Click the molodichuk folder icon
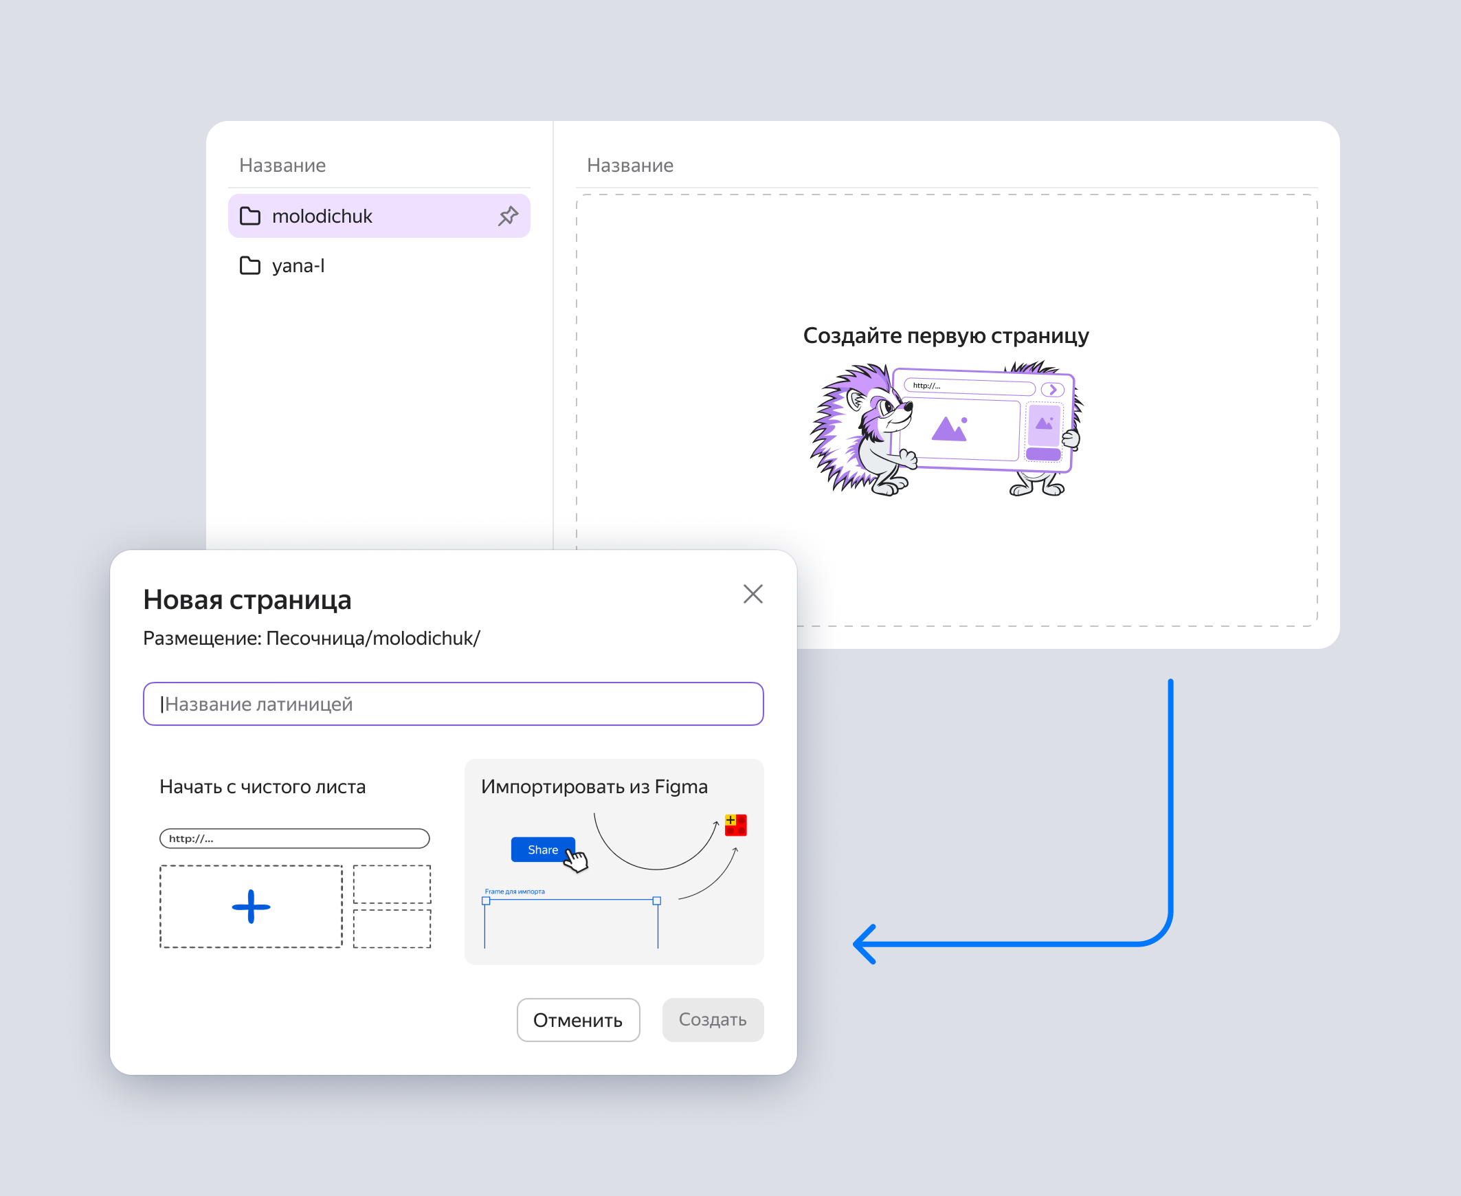1461x1196 pixels. pyautogui.click(x=250, y=217)
